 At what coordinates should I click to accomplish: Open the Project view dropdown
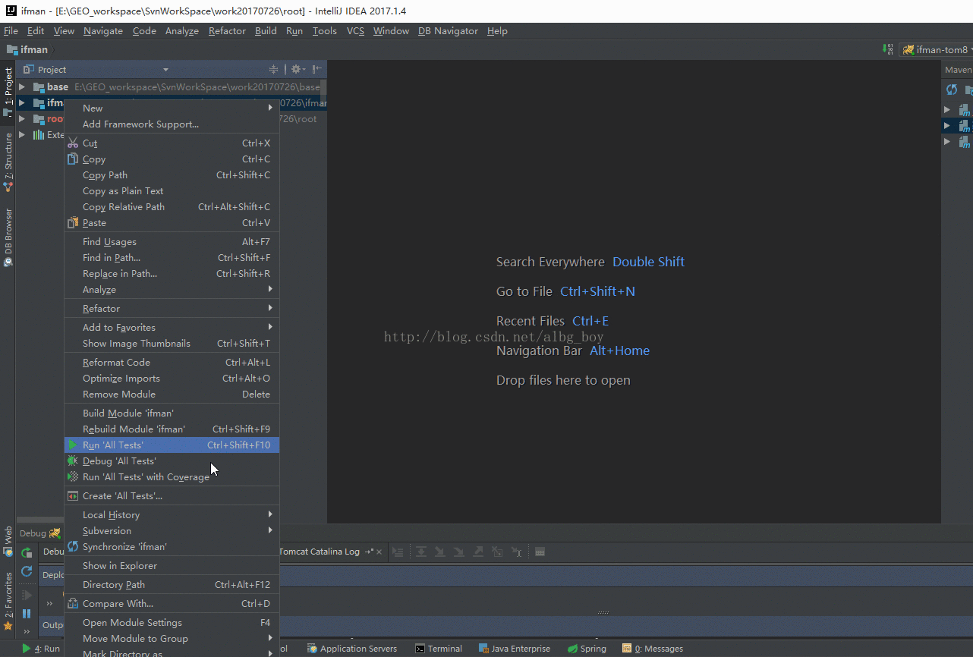166,70
